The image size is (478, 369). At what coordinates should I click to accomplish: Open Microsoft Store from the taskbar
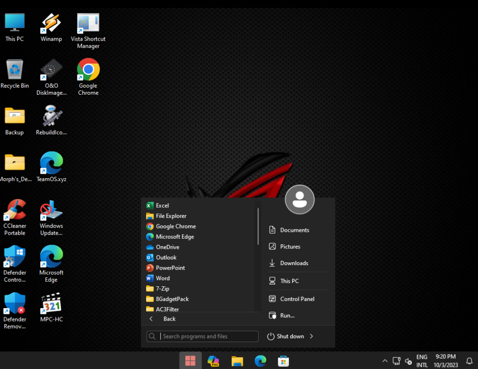[283, 361]
